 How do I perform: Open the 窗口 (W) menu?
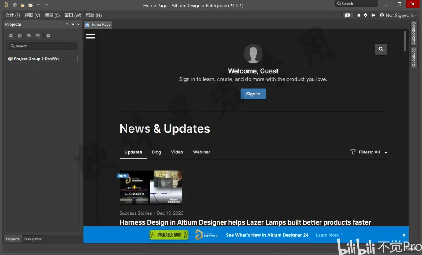coord(73,15)
